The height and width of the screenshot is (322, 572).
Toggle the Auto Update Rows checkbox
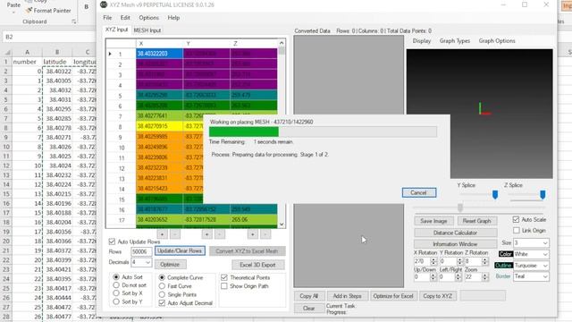[x=112, y=241]
